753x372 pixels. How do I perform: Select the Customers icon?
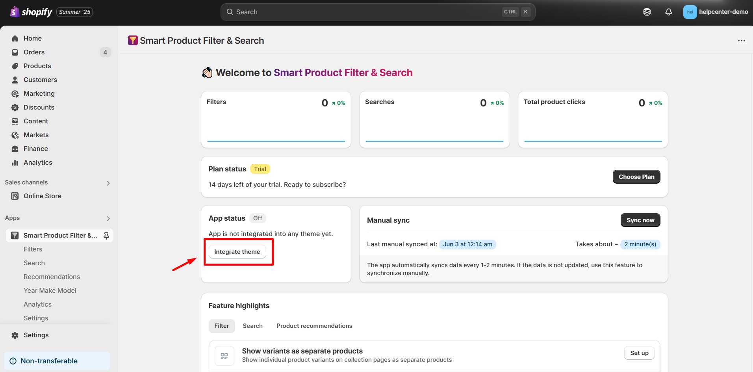15,80
